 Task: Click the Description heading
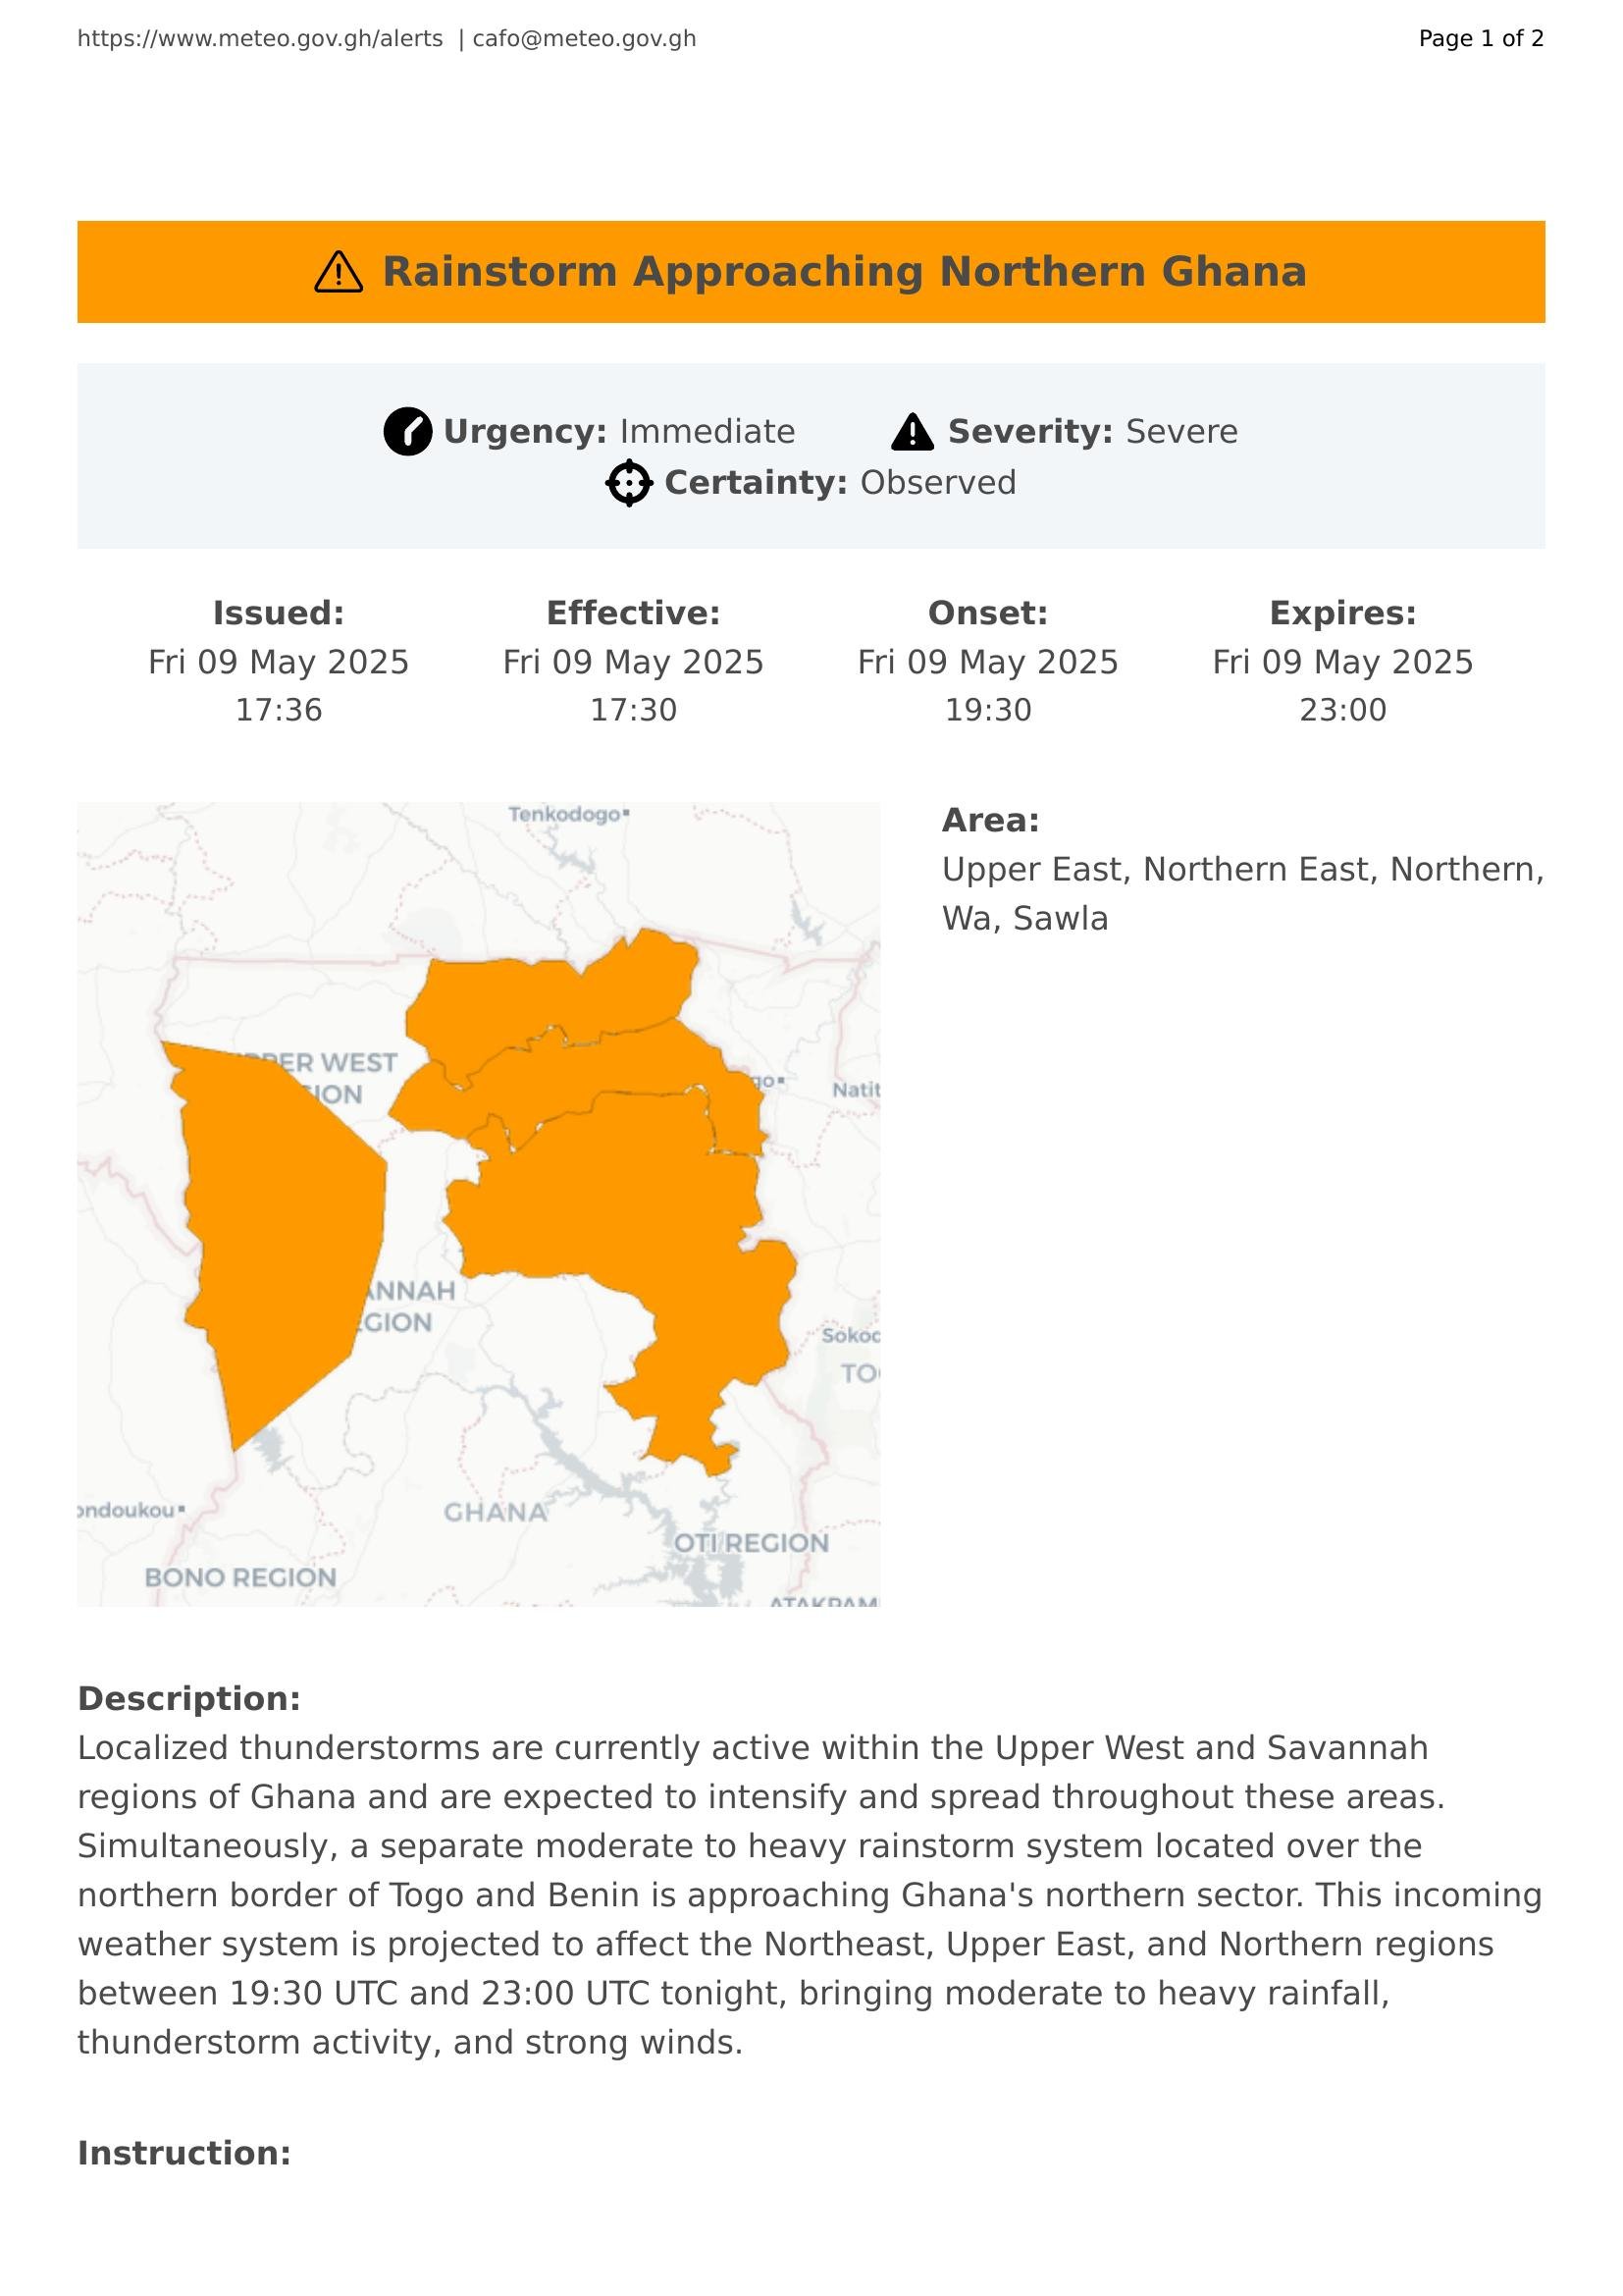point(188,1699)
